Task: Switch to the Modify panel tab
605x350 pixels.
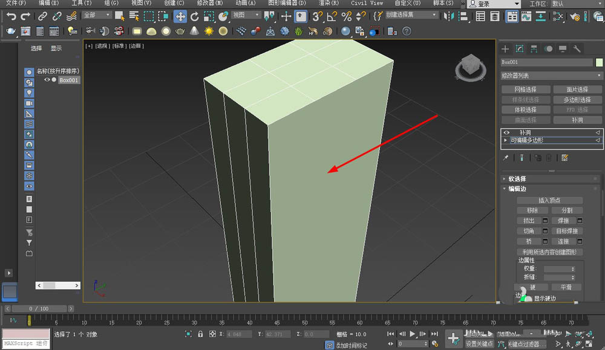Action: (519, 48)
